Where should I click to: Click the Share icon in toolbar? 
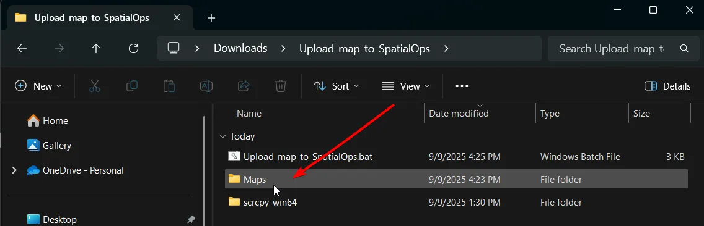tap(244, 86)
